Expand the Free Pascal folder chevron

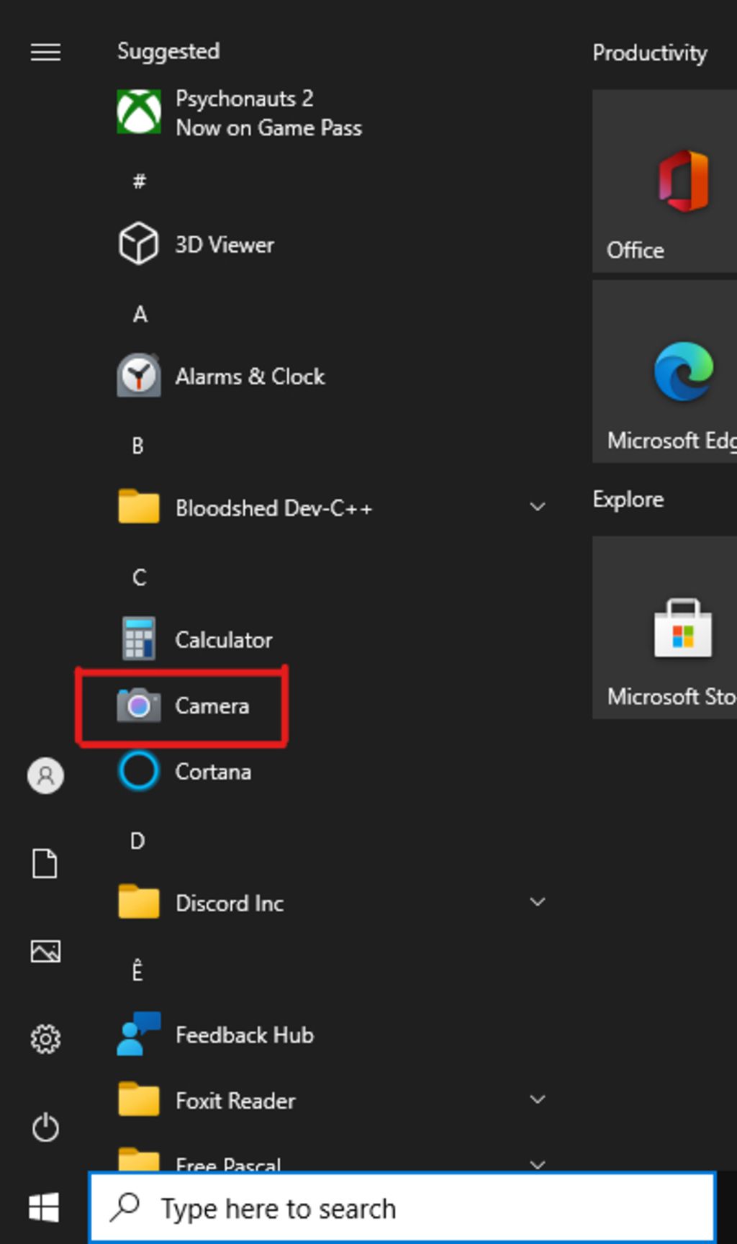coord(537,1164)
